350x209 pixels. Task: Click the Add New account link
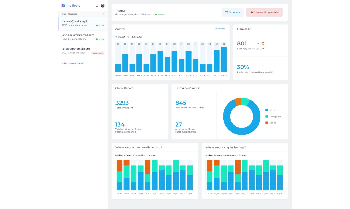pyautogui.click(x=72, y=63)
